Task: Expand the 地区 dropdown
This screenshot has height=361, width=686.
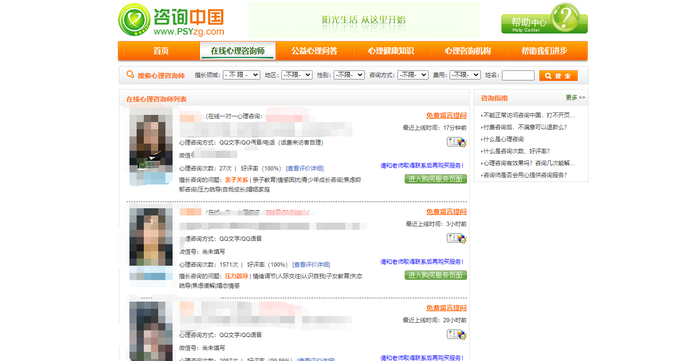Action: 297,75
